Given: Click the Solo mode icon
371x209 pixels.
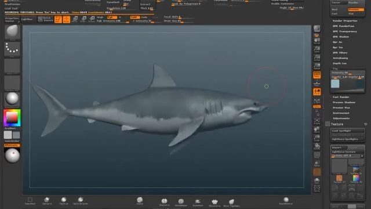Looking at the screenshot, I should [317, 181].
